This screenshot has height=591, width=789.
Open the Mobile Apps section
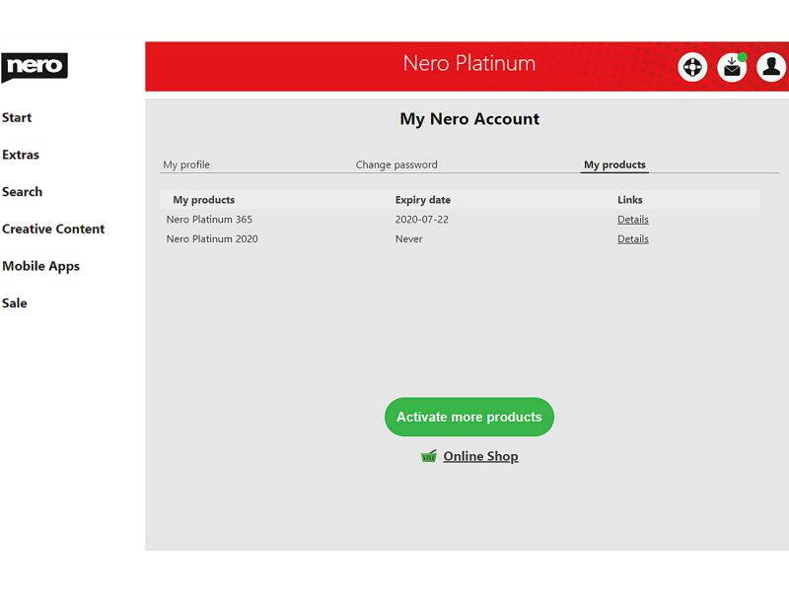click(41, 266)
